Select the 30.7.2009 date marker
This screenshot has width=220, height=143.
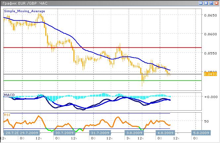point(64,133)
